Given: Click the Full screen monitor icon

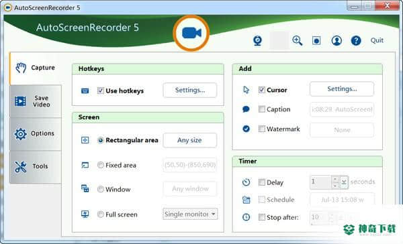Looking at the screenshot, I should tap(85, 214).
